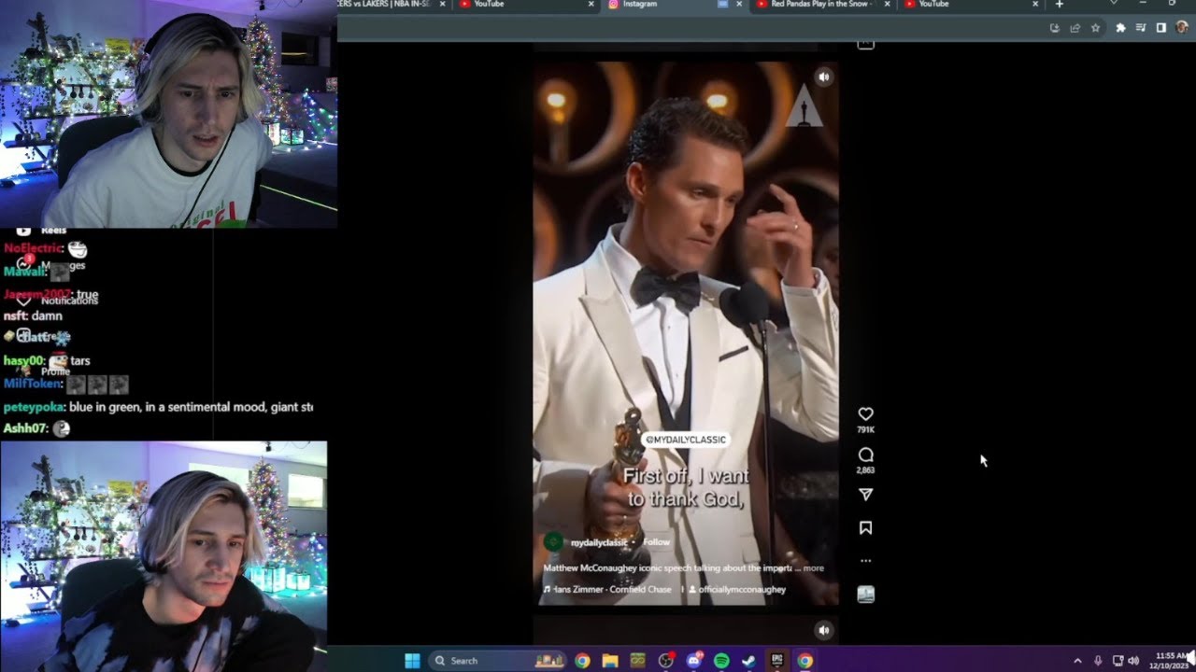Open the three-dot more options on reel

click(x=865, y=561)
